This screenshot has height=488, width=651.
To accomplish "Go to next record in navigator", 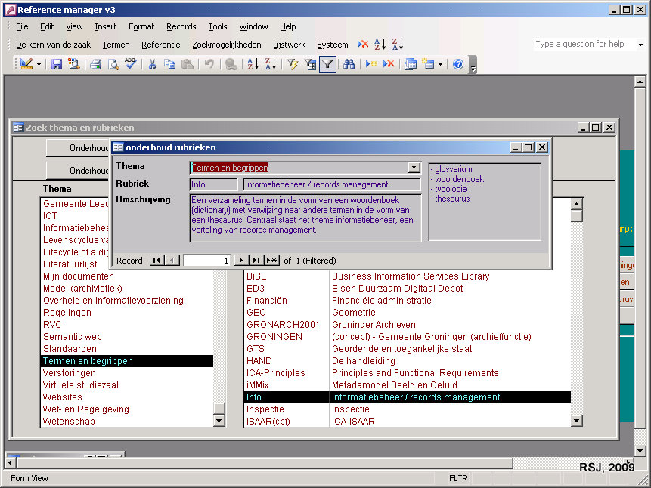I will (x=241, y=261).
